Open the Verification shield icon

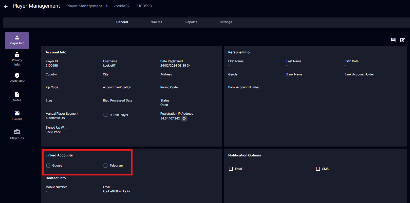(17, 75)
